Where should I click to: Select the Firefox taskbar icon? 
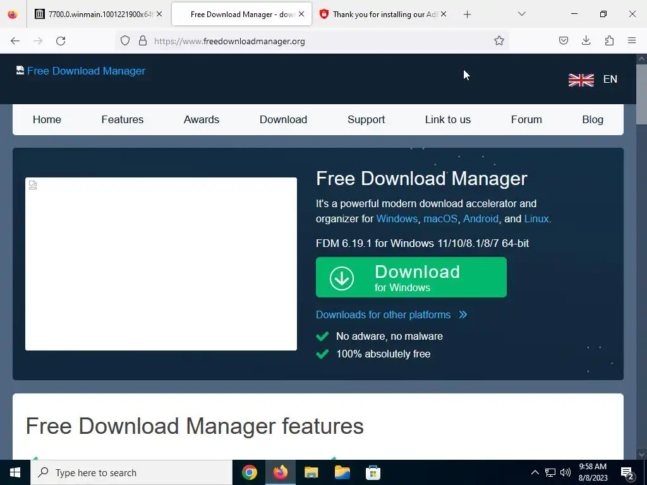tap(280, 472)
